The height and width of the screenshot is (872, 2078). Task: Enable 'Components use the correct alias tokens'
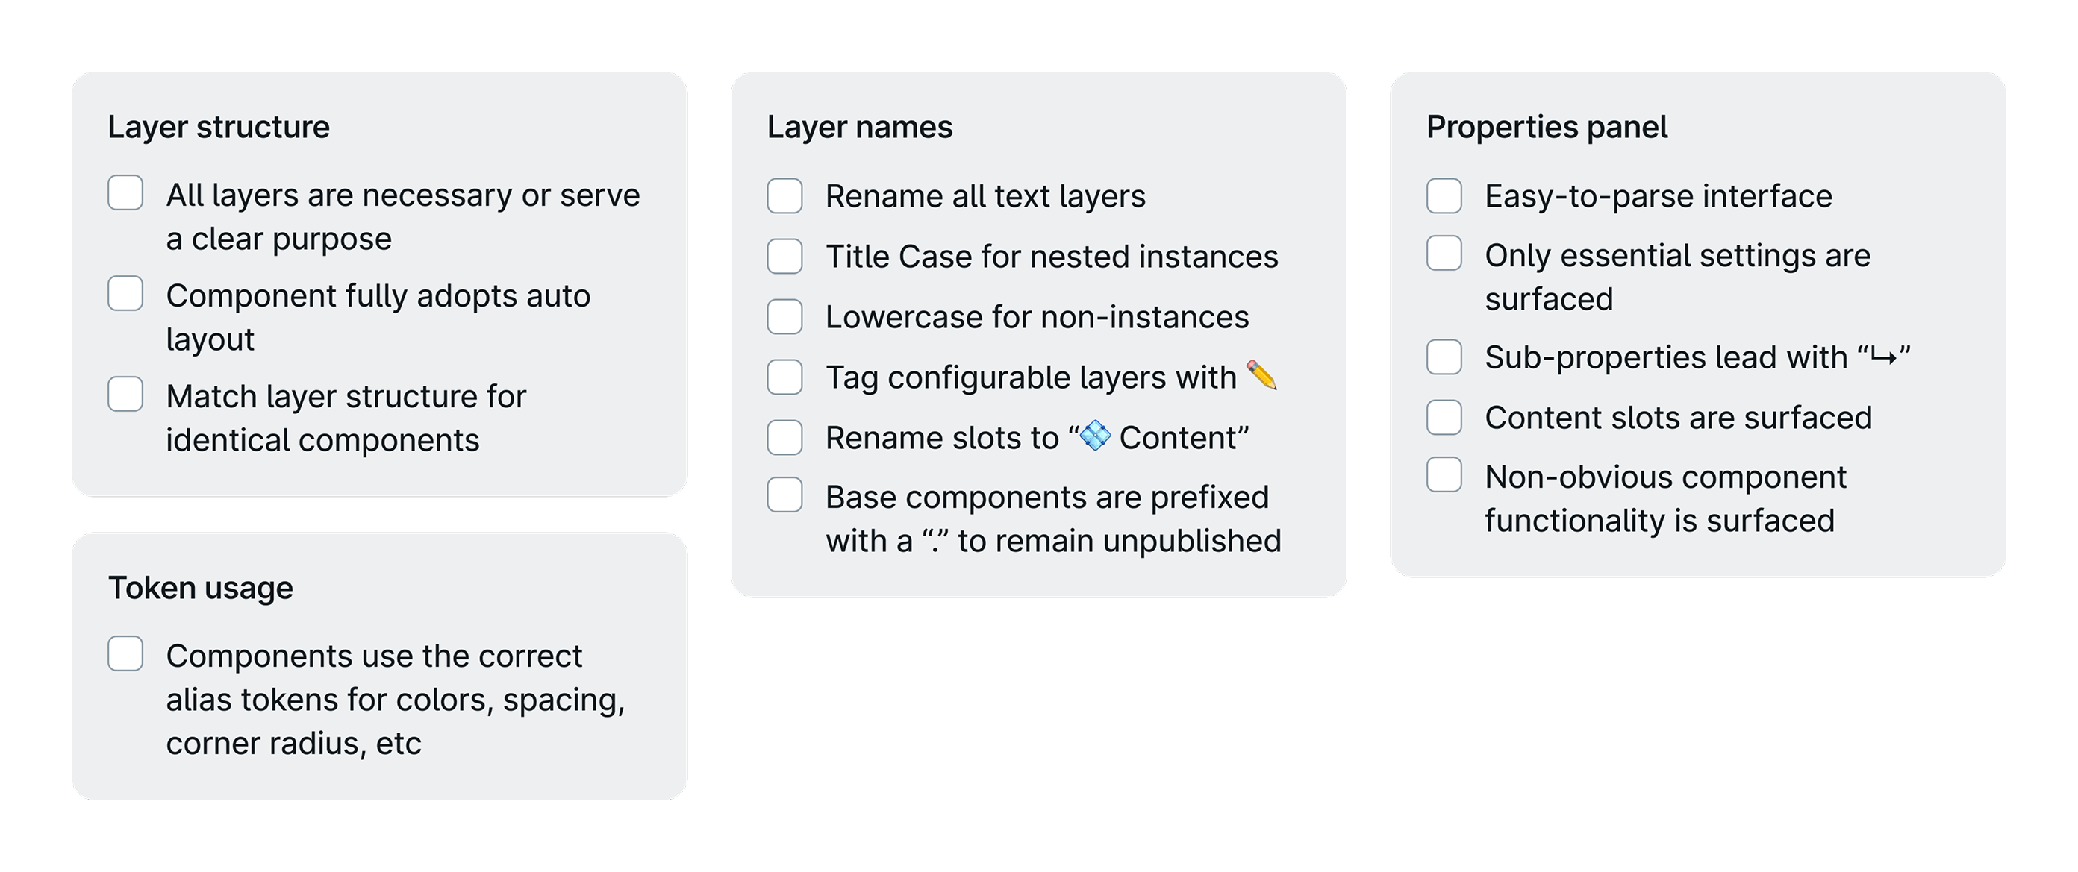coord(126,654)
